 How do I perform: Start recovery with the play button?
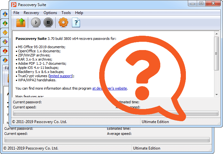coord(36,22)
